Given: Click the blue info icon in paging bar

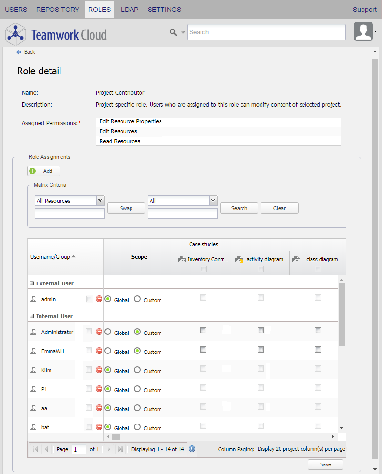Looking at the screenshot, I should [192, 449].
